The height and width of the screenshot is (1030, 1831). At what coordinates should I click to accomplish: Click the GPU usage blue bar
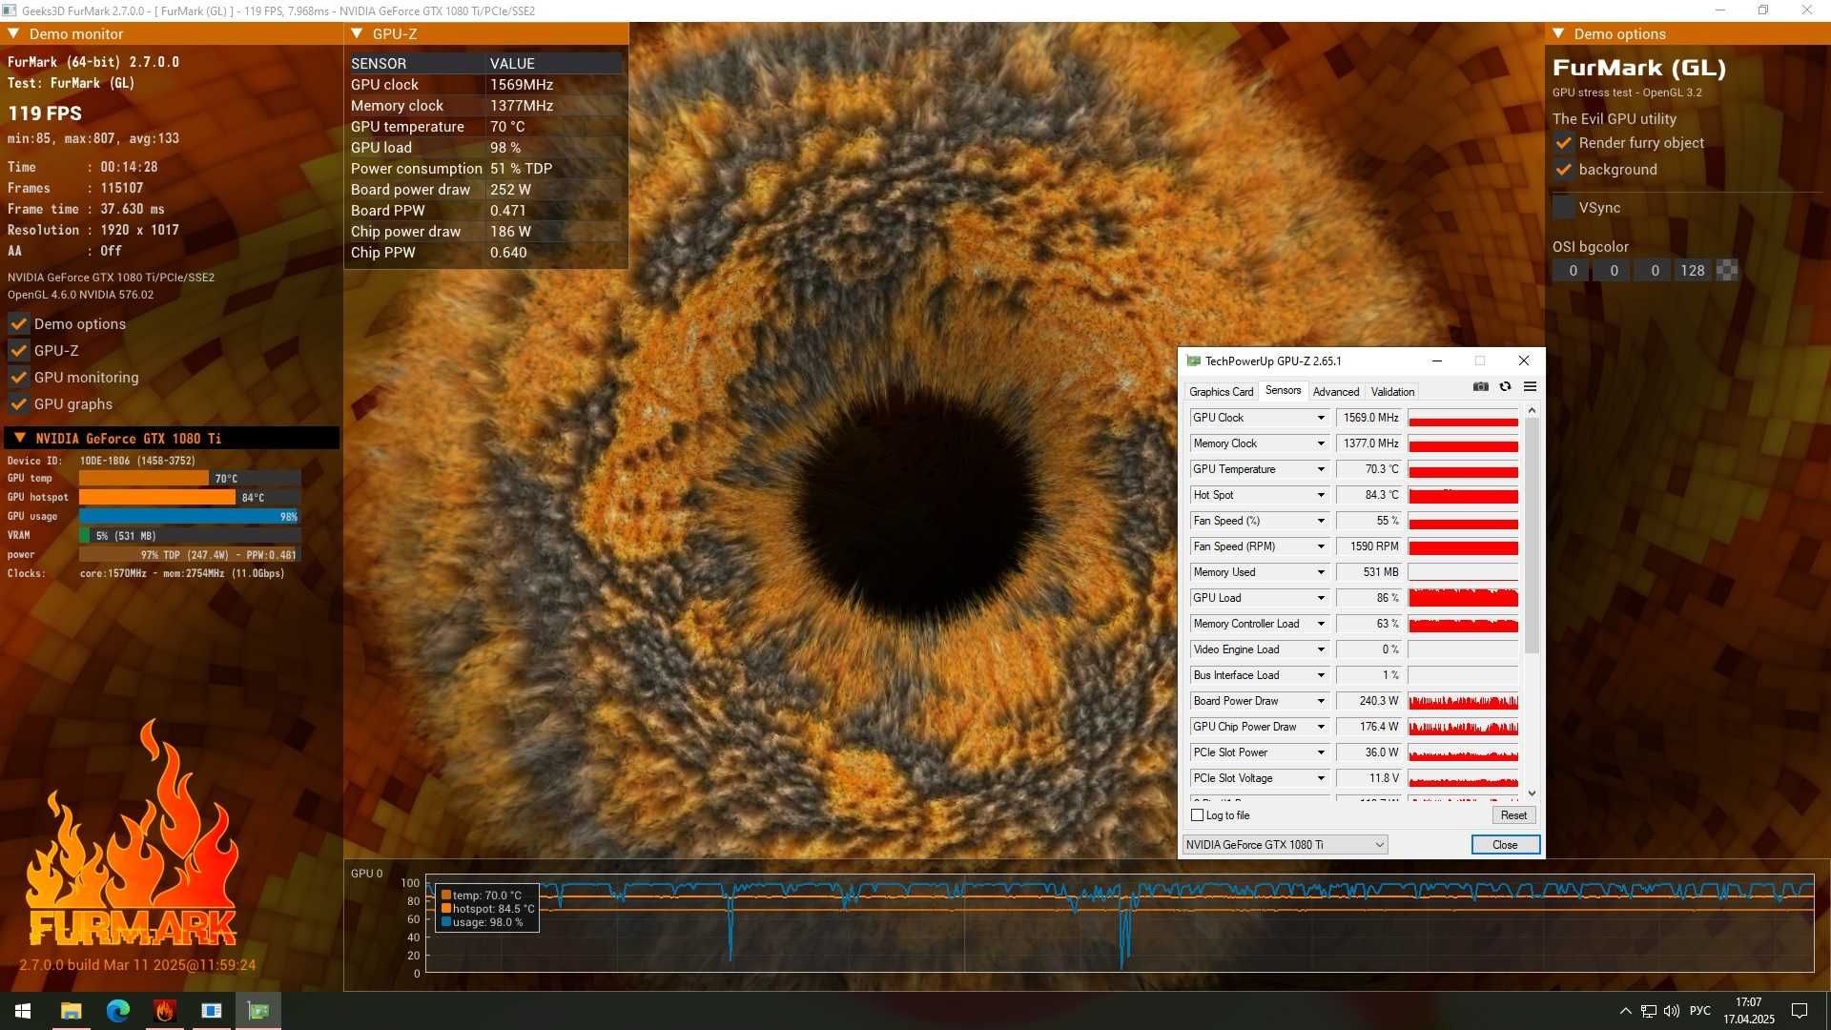coord(190,516)
